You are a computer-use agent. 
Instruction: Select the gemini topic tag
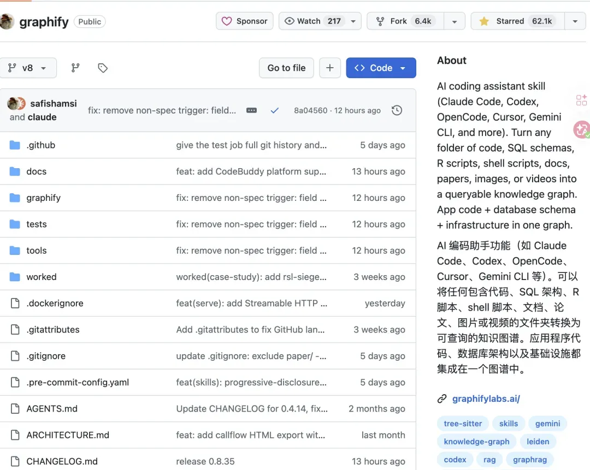pos(547,424)
